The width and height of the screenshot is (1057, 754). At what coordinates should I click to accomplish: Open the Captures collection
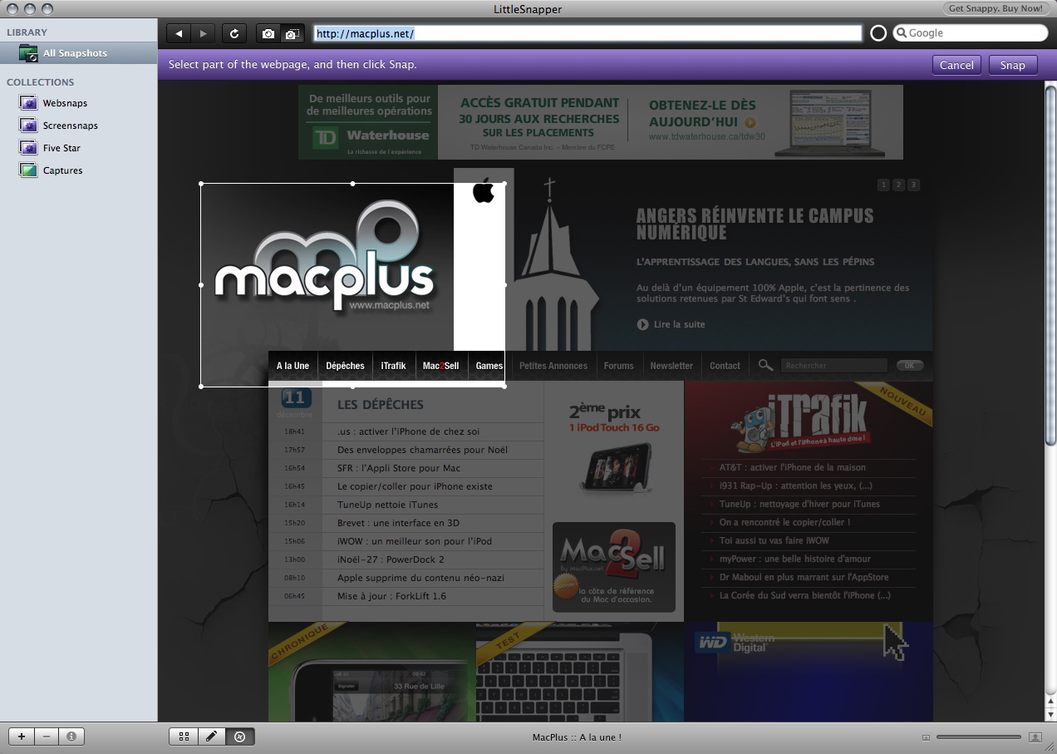click(62, 170)
